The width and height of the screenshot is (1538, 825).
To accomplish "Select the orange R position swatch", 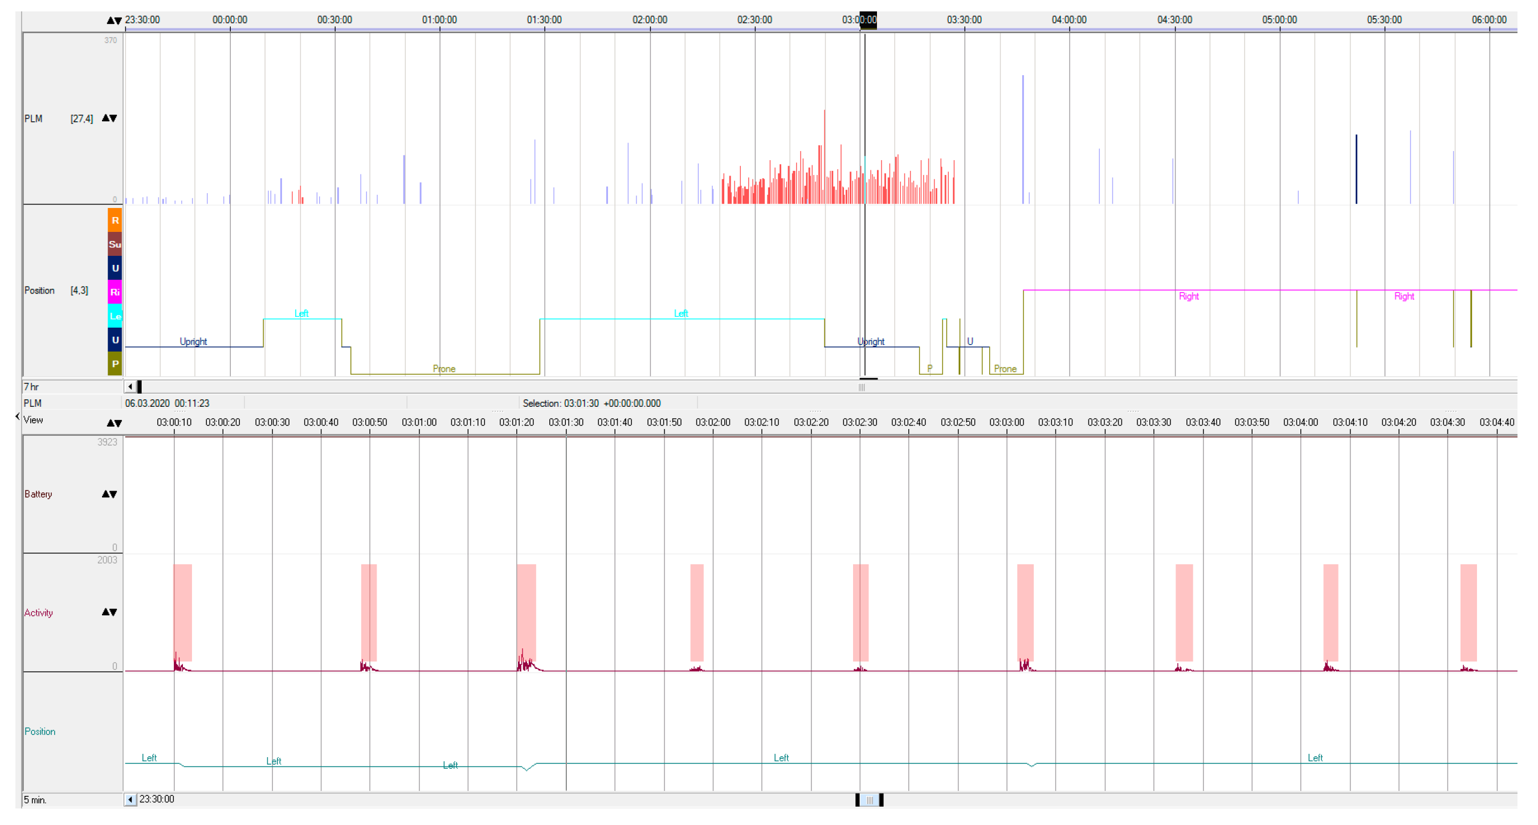I will (x=115, y=220).
